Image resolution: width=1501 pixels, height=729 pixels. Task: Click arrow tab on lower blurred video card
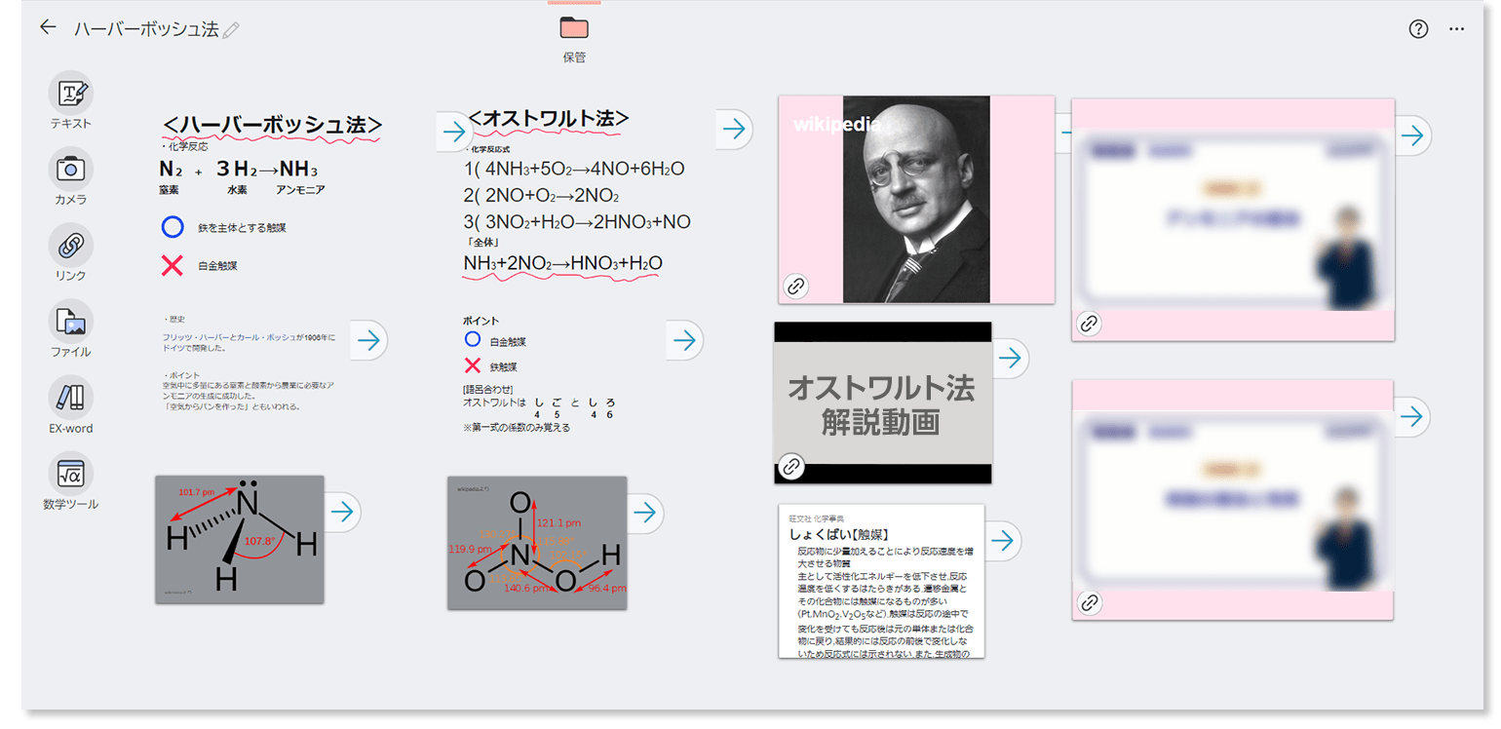pyautogui.click(x=1411, y=416)
